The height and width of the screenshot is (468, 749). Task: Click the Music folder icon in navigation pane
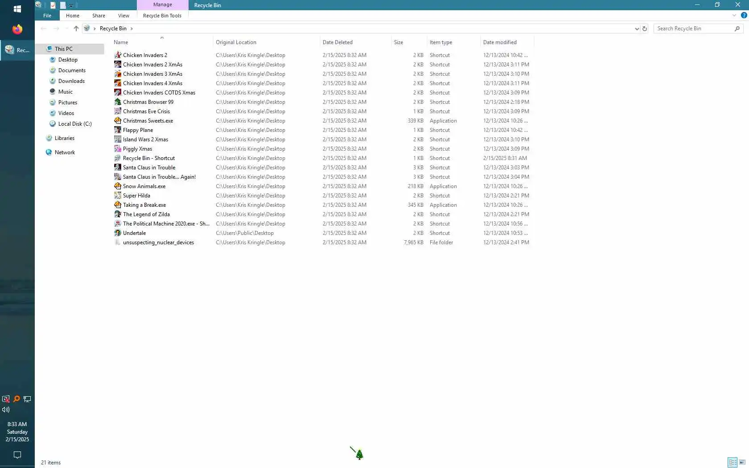tap(53, 92)
